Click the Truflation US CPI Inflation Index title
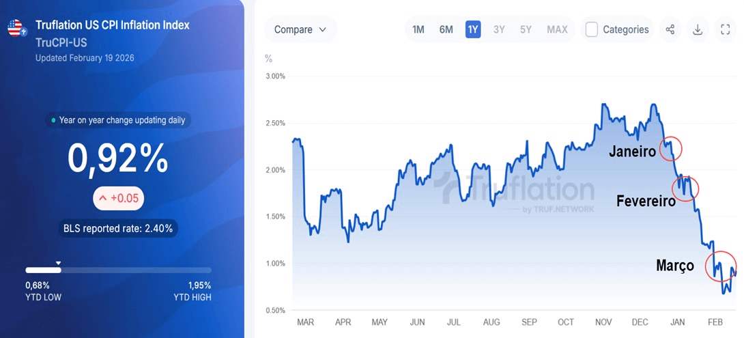 click(112, 25)
